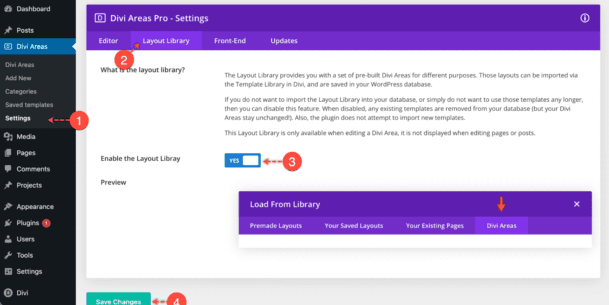Click the info icon in settings header
609x305 pixels.
[x=585, y=18]
